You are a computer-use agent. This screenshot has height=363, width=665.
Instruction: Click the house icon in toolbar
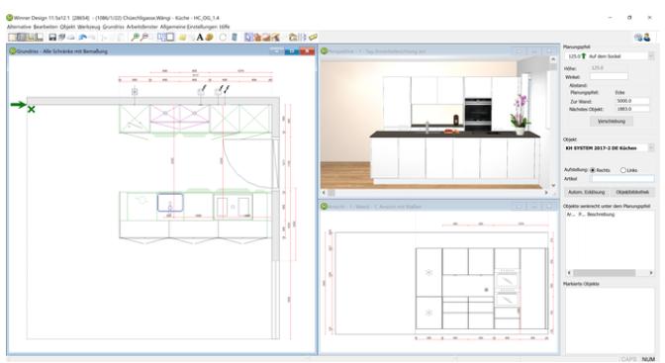[x=293, y=38]
